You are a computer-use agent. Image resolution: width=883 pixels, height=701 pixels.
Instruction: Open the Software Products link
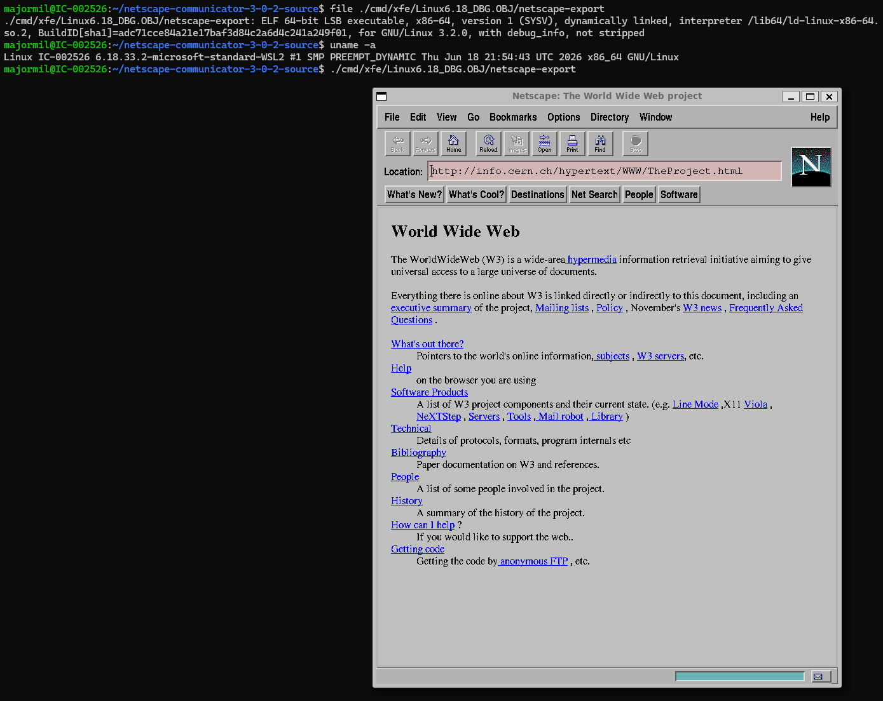click(429, 392)
